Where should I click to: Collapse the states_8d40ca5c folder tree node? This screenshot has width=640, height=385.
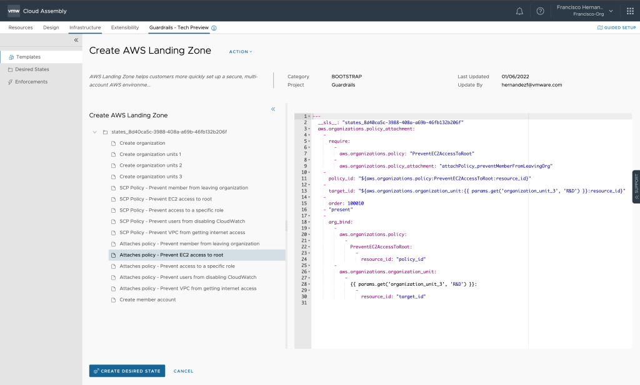click(x=94, y=132)
